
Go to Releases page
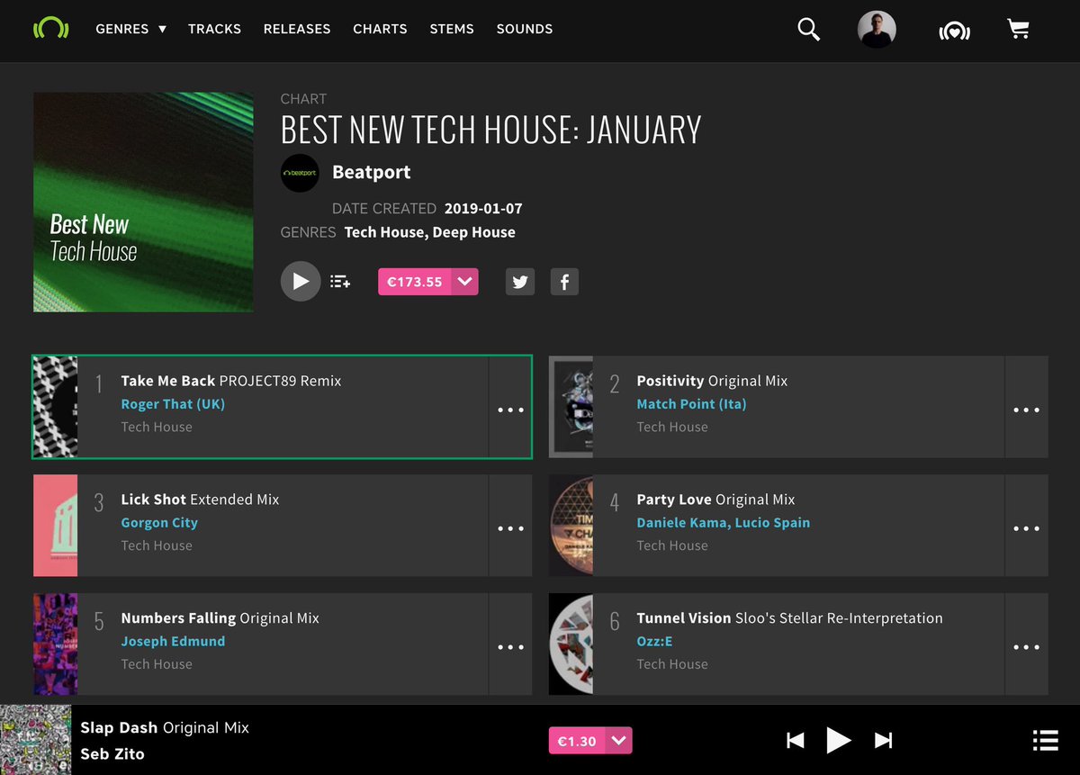point(297,29)
